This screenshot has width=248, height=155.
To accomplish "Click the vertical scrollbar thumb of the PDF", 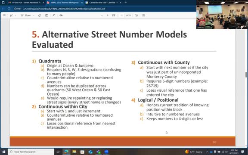I will click(x=246, y=75).
